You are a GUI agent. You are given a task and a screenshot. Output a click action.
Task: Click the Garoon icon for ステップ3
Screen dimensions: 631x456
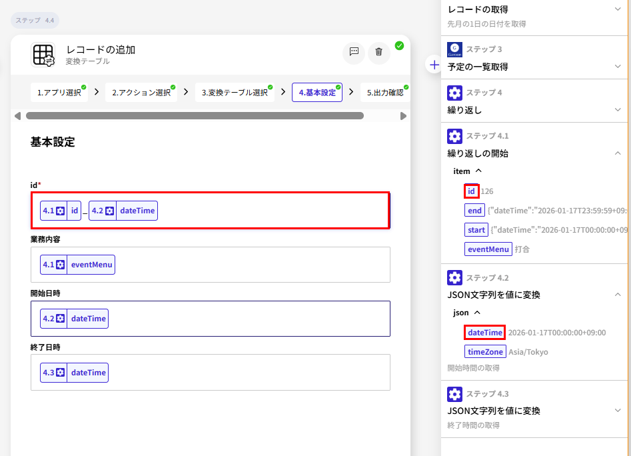(454, 49)
